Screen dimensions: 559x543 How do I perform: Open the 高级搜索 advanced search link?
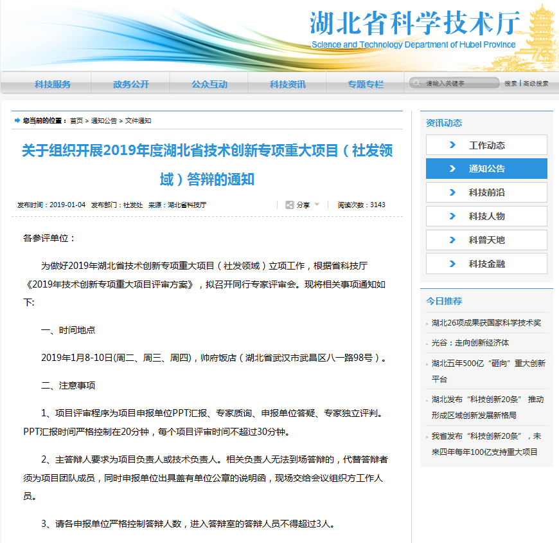tap(536, 84)
